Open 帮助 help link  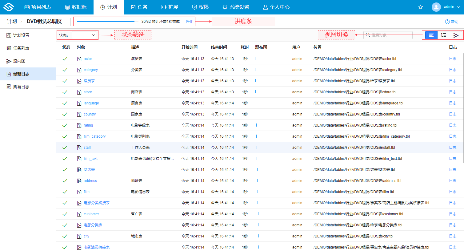pyautogui.click(x=452, y=22)
